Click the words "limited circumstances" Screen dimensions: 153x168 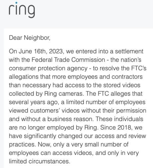pos(40,161)
